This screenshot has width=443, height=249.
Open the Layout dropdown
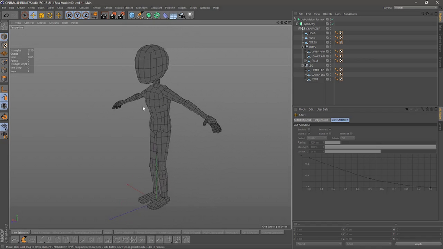click(x=415, y=7)
